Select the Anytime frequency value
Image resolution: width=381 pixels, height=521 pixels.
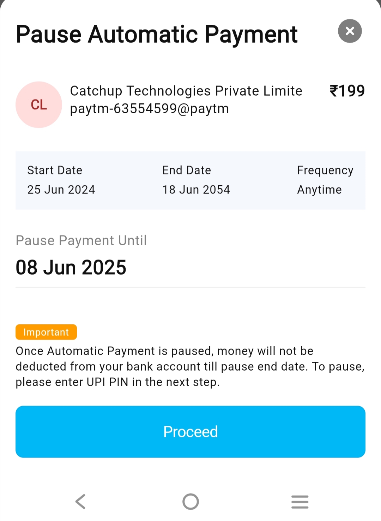click(x=319, y=190)
